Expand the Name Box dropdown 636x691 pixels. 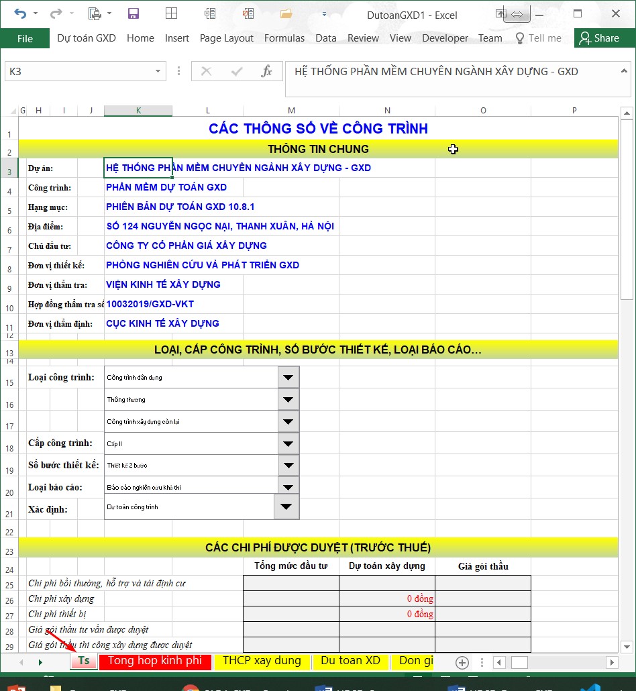pos(158,71)
